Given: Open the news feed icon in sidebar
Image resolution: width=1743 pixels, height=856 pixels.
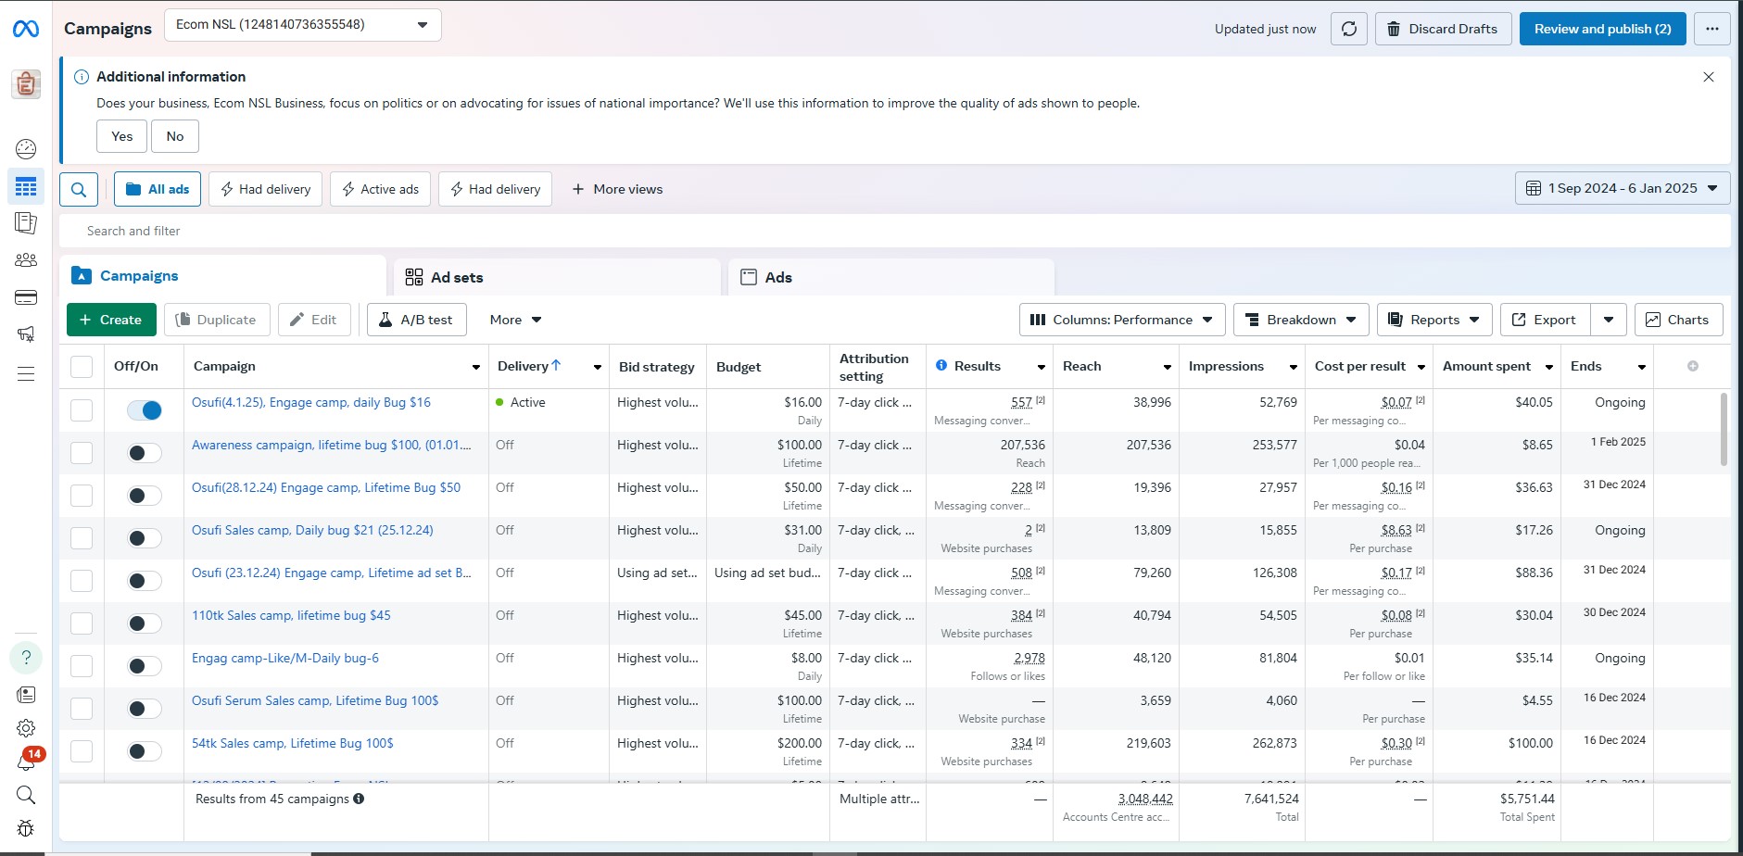Looking at the screenshot, I should tap(26, 695).
